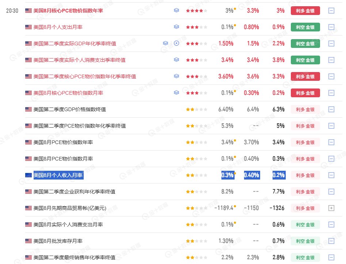Screen dimensions: 346x264
Task: Click star rating of 美国第二季度企业获利年化季率终值
Action: pos(197,192)
